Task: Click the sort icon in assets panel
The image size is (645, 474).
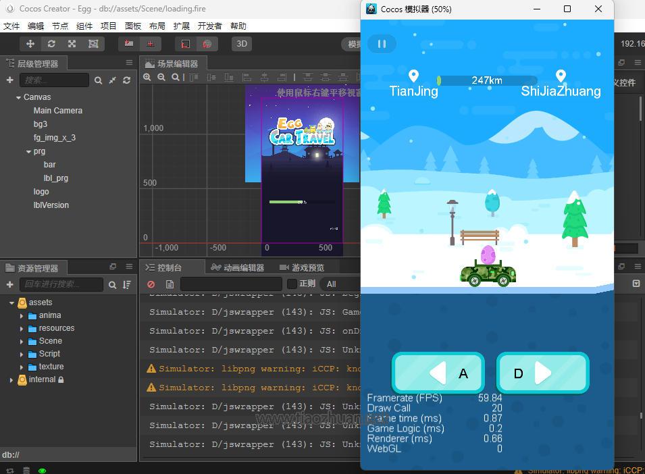Action: [x=126, y=285]
